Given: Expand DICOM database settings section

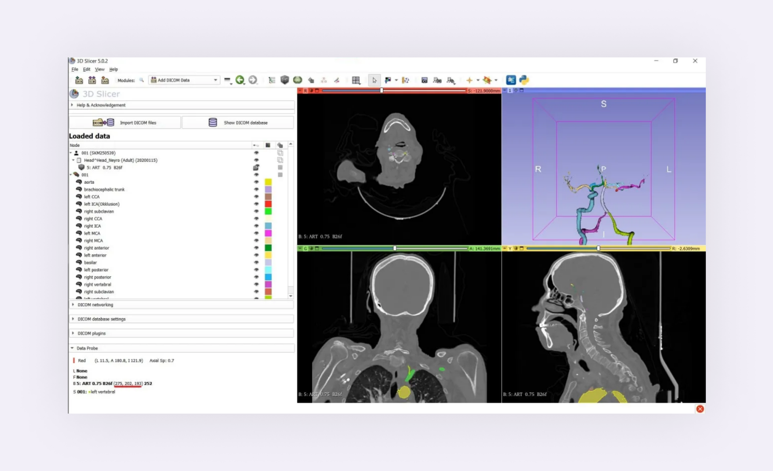Looking at the screenshot, I should [182, 319].
